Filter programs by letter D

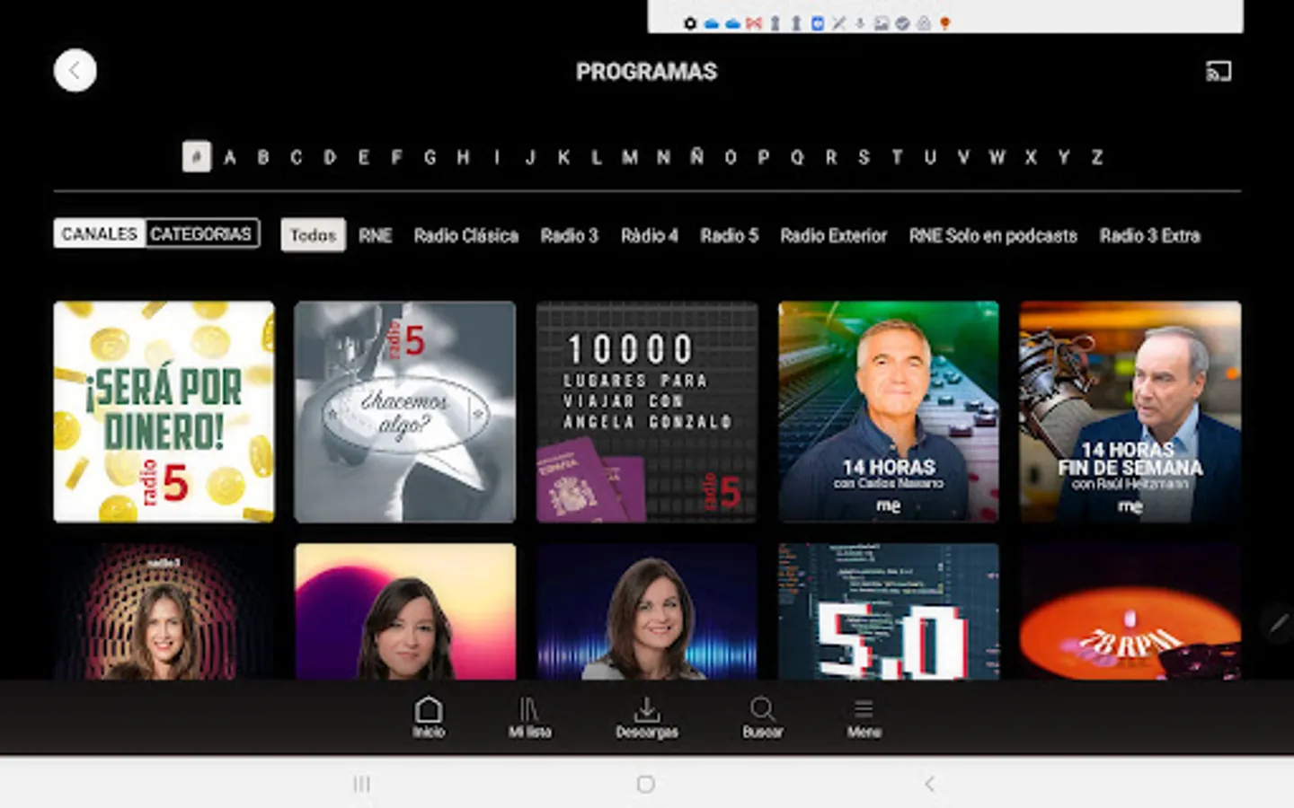[x=330, y=157]
